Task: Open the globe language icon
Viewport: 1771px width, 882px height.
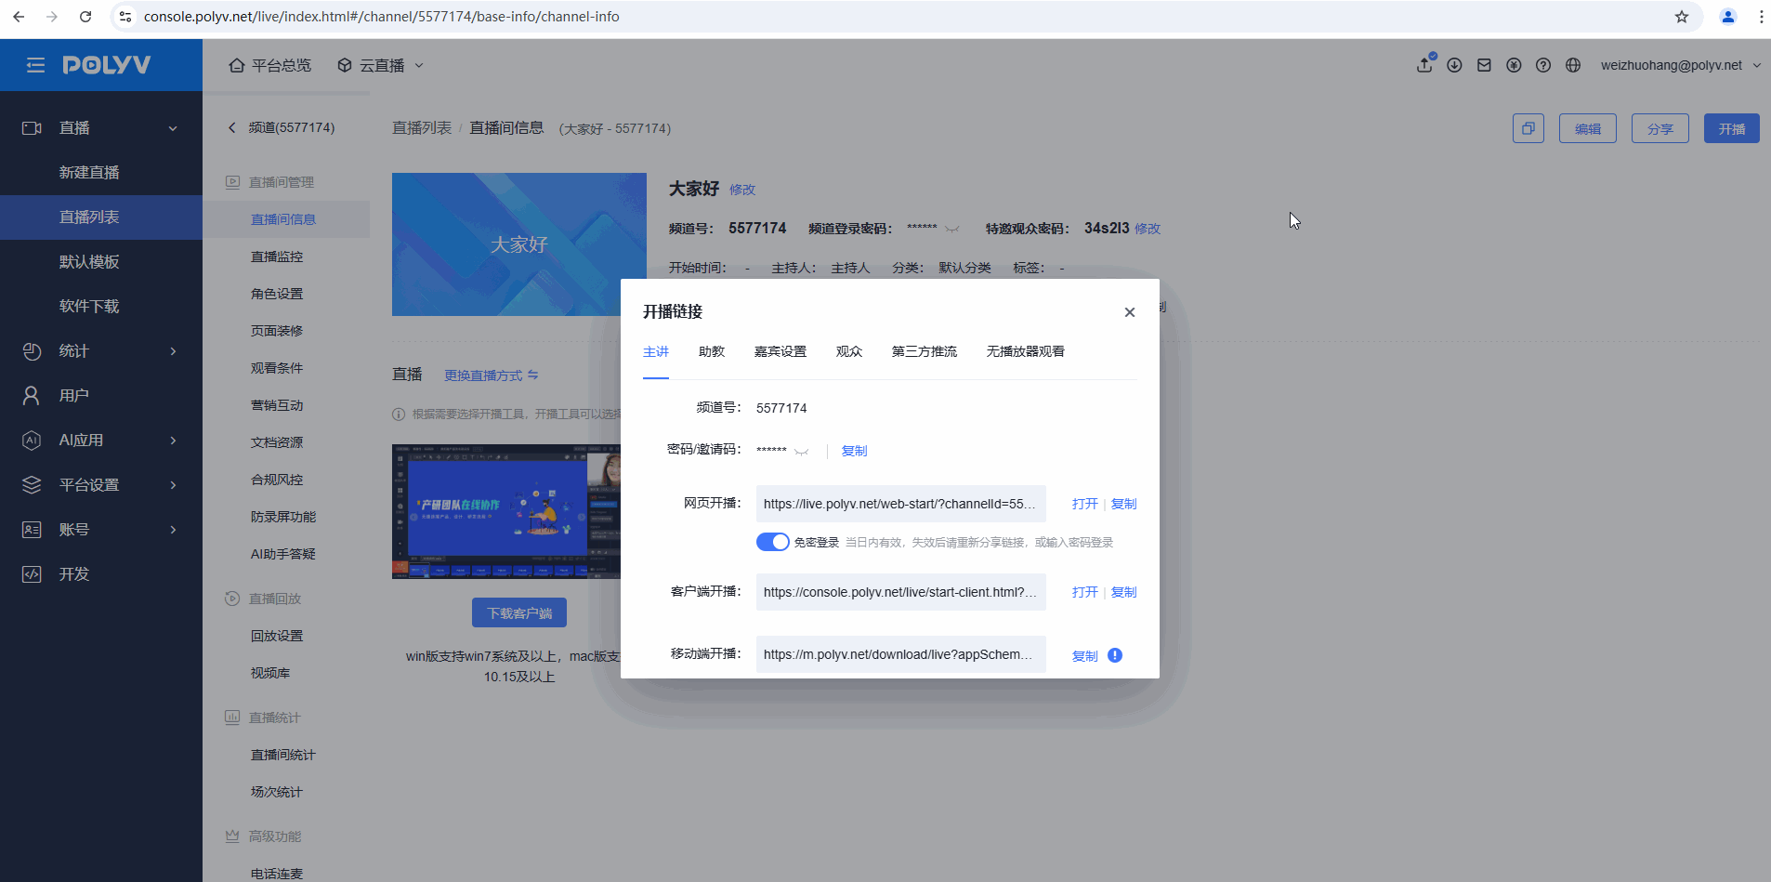Action: click(x=1573, y=65)
